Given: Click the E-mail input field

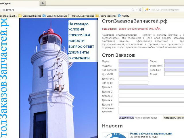Looking at the screenshot, I should 174,74.
